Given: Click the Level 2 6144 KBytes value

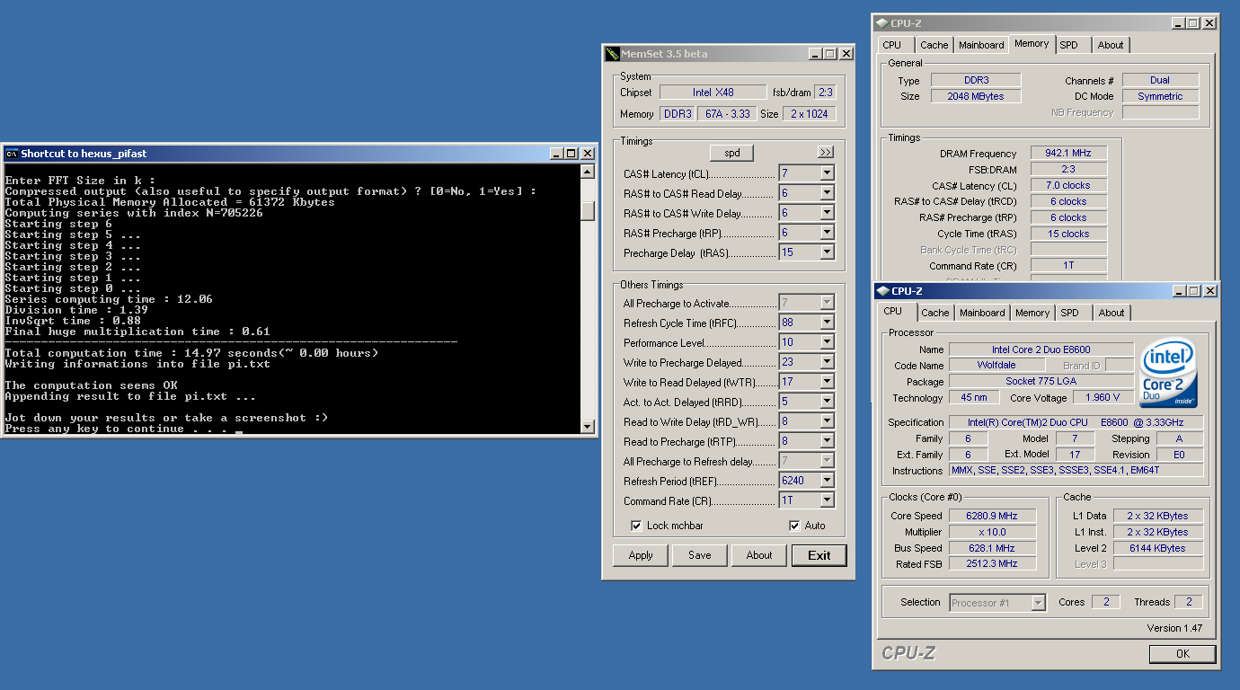Looking at the screenshot, I should click(x=1158, y=548).
